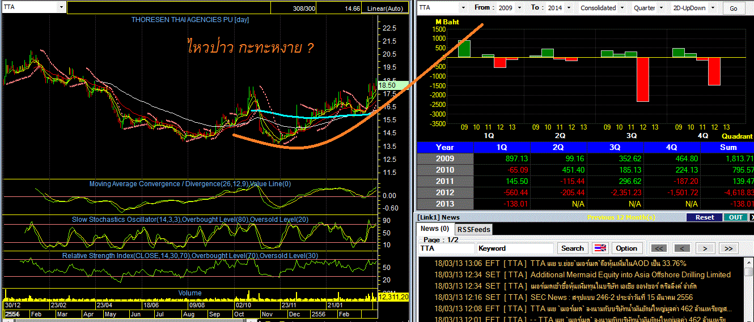
Task: Click the -2,351.23 cell for 2012 3Q
Action: (x=615, y=192)
